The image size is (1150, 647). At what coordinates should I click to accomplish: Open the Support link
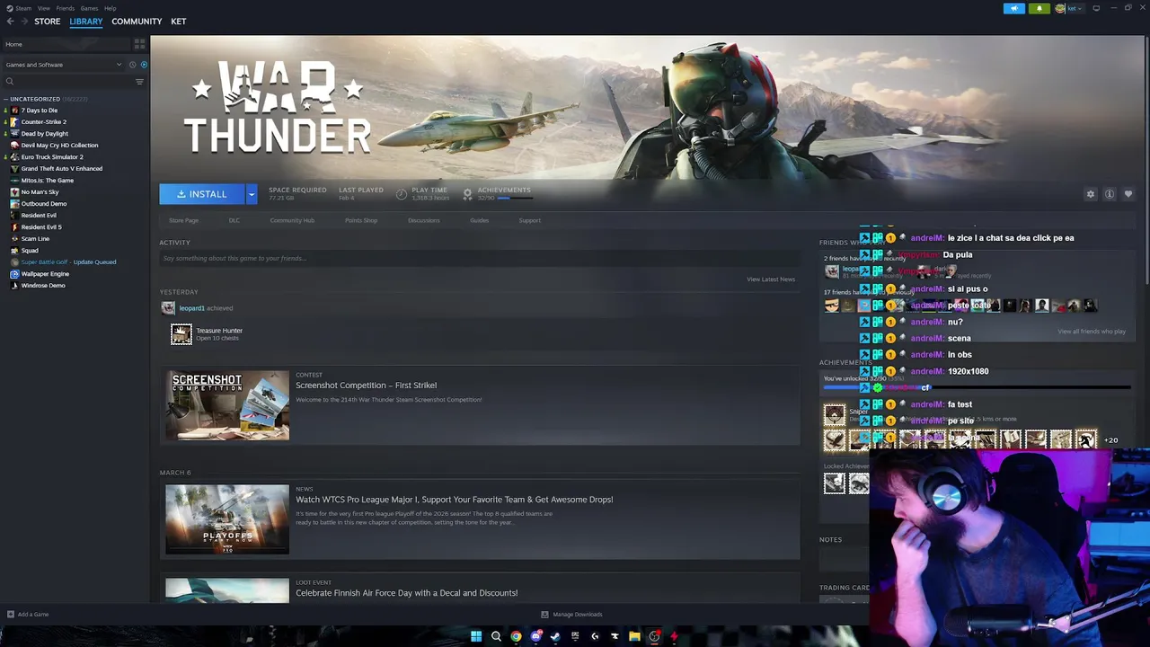tap(529, 220)
